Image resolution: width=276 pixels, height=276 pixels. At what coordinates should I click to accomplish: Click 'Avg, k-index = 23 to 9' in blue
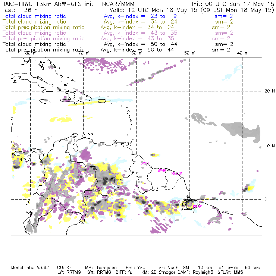point(140,16)
